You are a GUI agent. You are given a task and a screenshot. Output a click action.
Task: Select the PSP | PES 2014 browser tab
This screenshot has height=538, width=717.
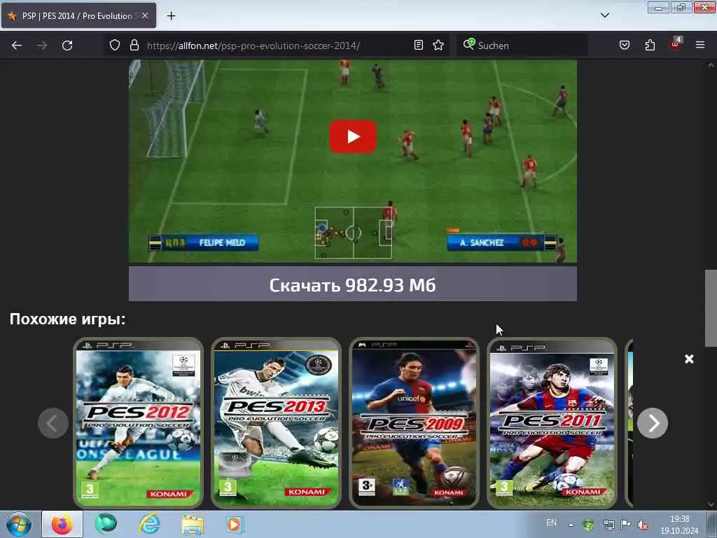(x=78, y=16)
